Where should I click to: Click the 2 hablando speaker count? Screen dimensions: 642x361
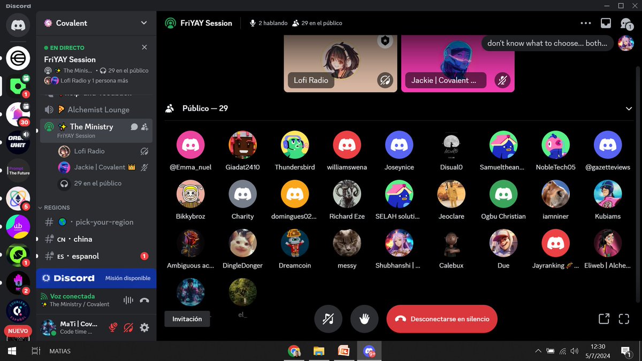tap(269, 23)
